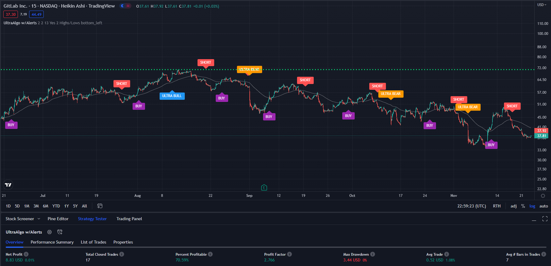Open the UltraAlgo strategy settings gear
Image resolution: width=551 pixels, height=266 pixels.
click(x=49, y=232)
